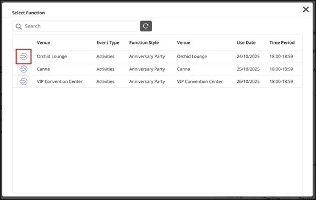This screenshot has width=316, height=200.
Task: Click the 25/10/2025 date cell
Action: pos(248,69)
